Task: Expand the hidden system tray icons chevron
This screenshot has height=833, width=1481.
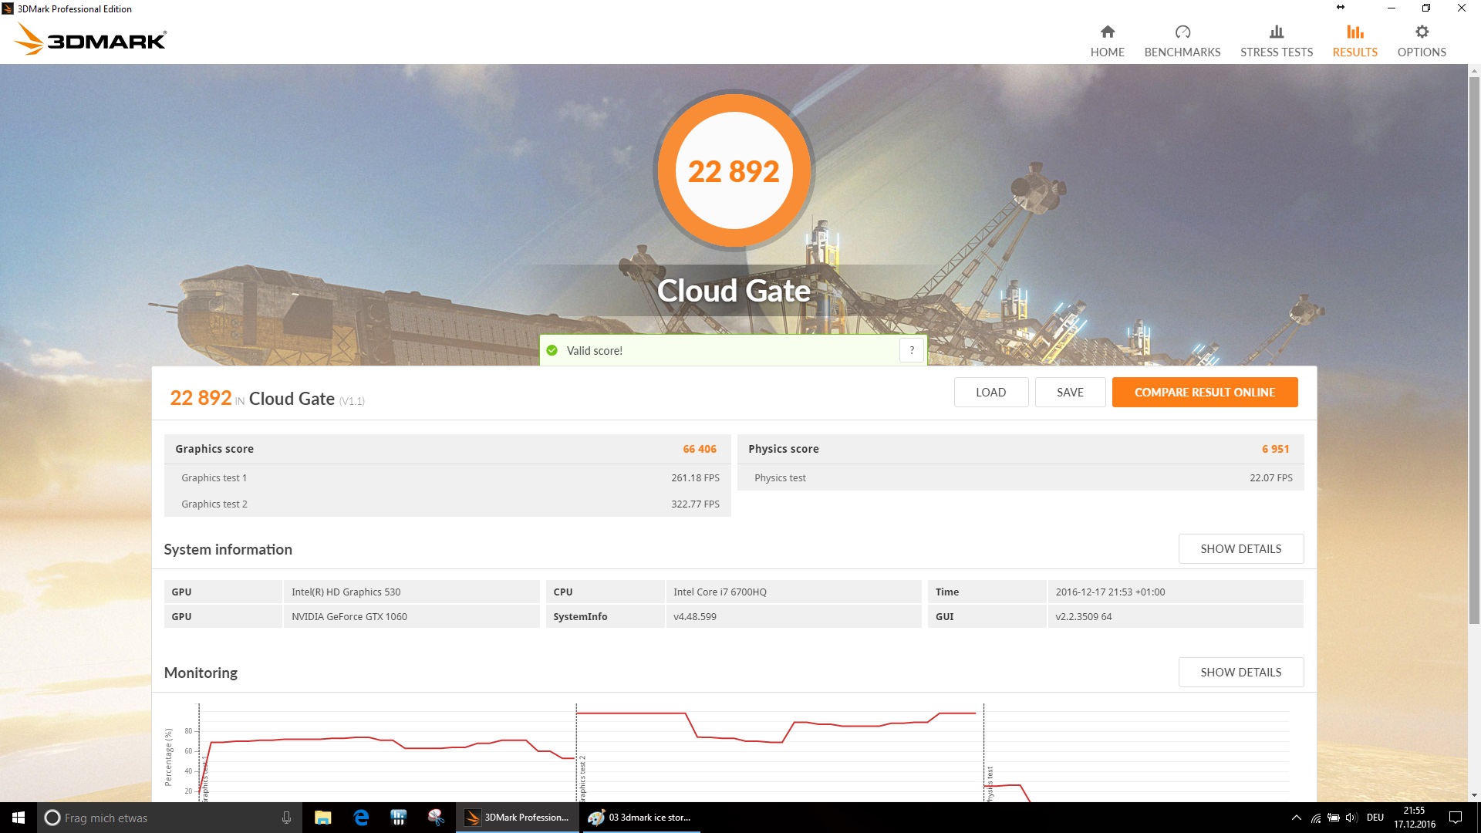Action: (x=1296, y=818)
